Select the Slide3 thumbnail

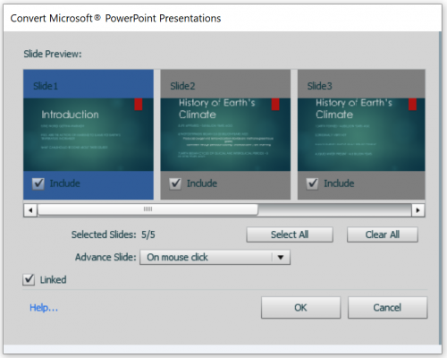coord(361,134)
